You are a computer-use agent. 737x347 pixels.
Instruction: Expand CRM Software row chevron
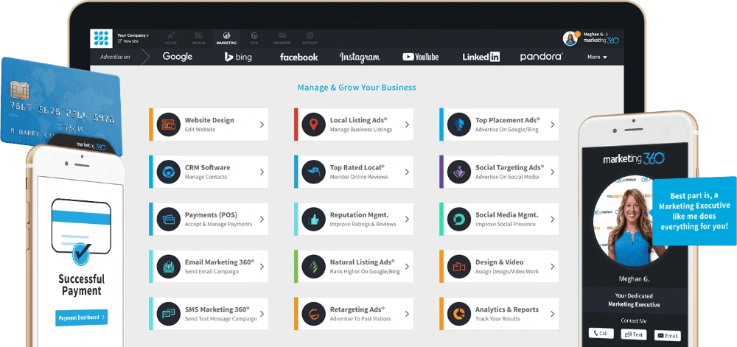(x=262, y=172)
